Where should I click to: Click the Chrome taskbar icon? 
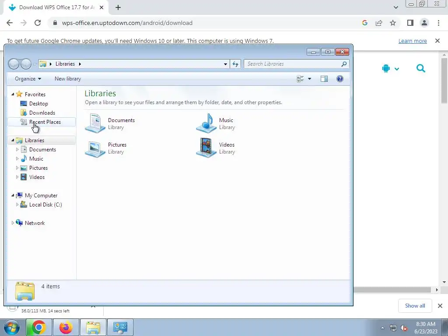tap(38, 327)
